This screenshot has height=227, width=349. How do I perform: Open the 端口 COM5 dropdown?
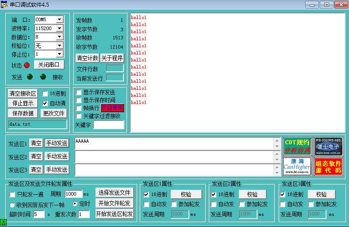tap(59, 19)
